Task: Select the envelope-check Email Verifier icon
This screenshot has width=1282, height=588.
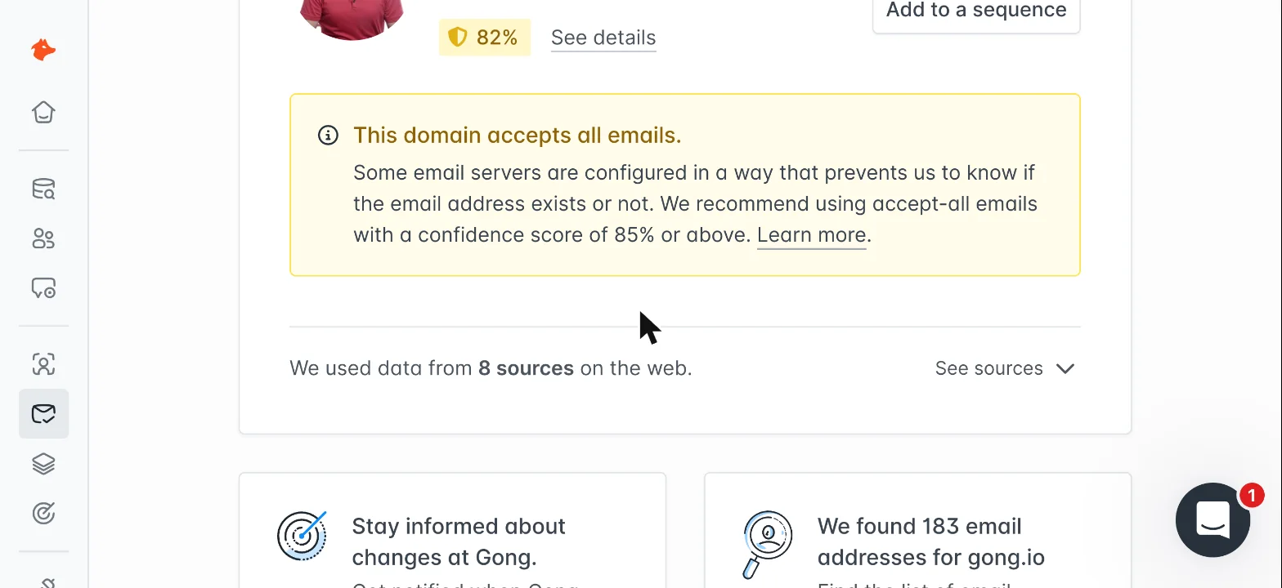Action: [x=43, y=414]
